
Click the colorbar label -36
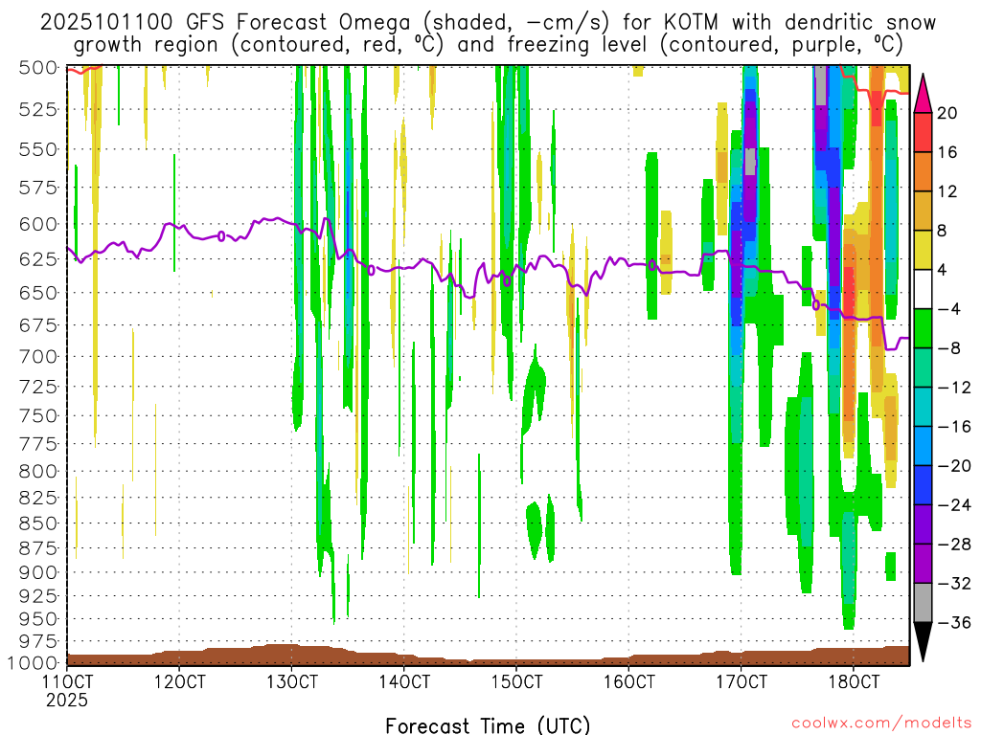[x=953, y=623]
